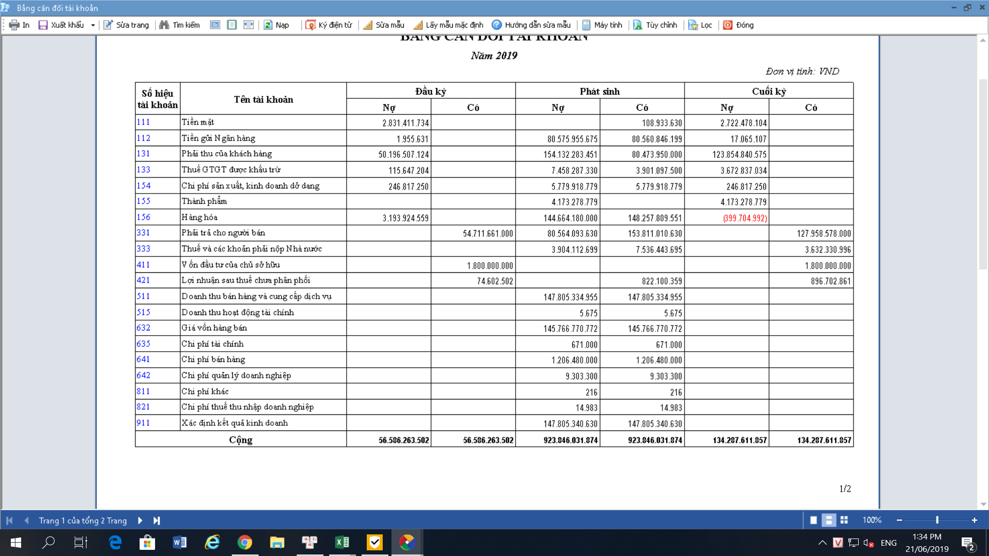
Task: Click the Nạp reload icon
Action: (x=268, y=25)
